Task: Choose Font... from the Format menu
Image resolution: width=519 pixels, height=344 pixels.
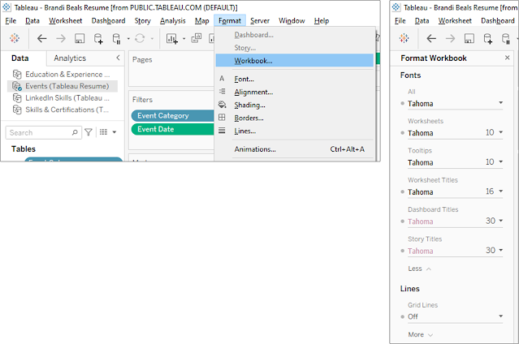Action: (x=294, y=79)
